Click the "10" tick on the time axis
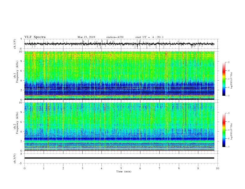This screenshot has height=189, width=245. (217, 168)
